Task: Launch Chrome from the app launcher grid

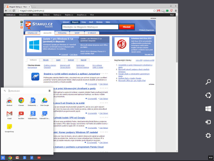Action: tap(21, 102)
